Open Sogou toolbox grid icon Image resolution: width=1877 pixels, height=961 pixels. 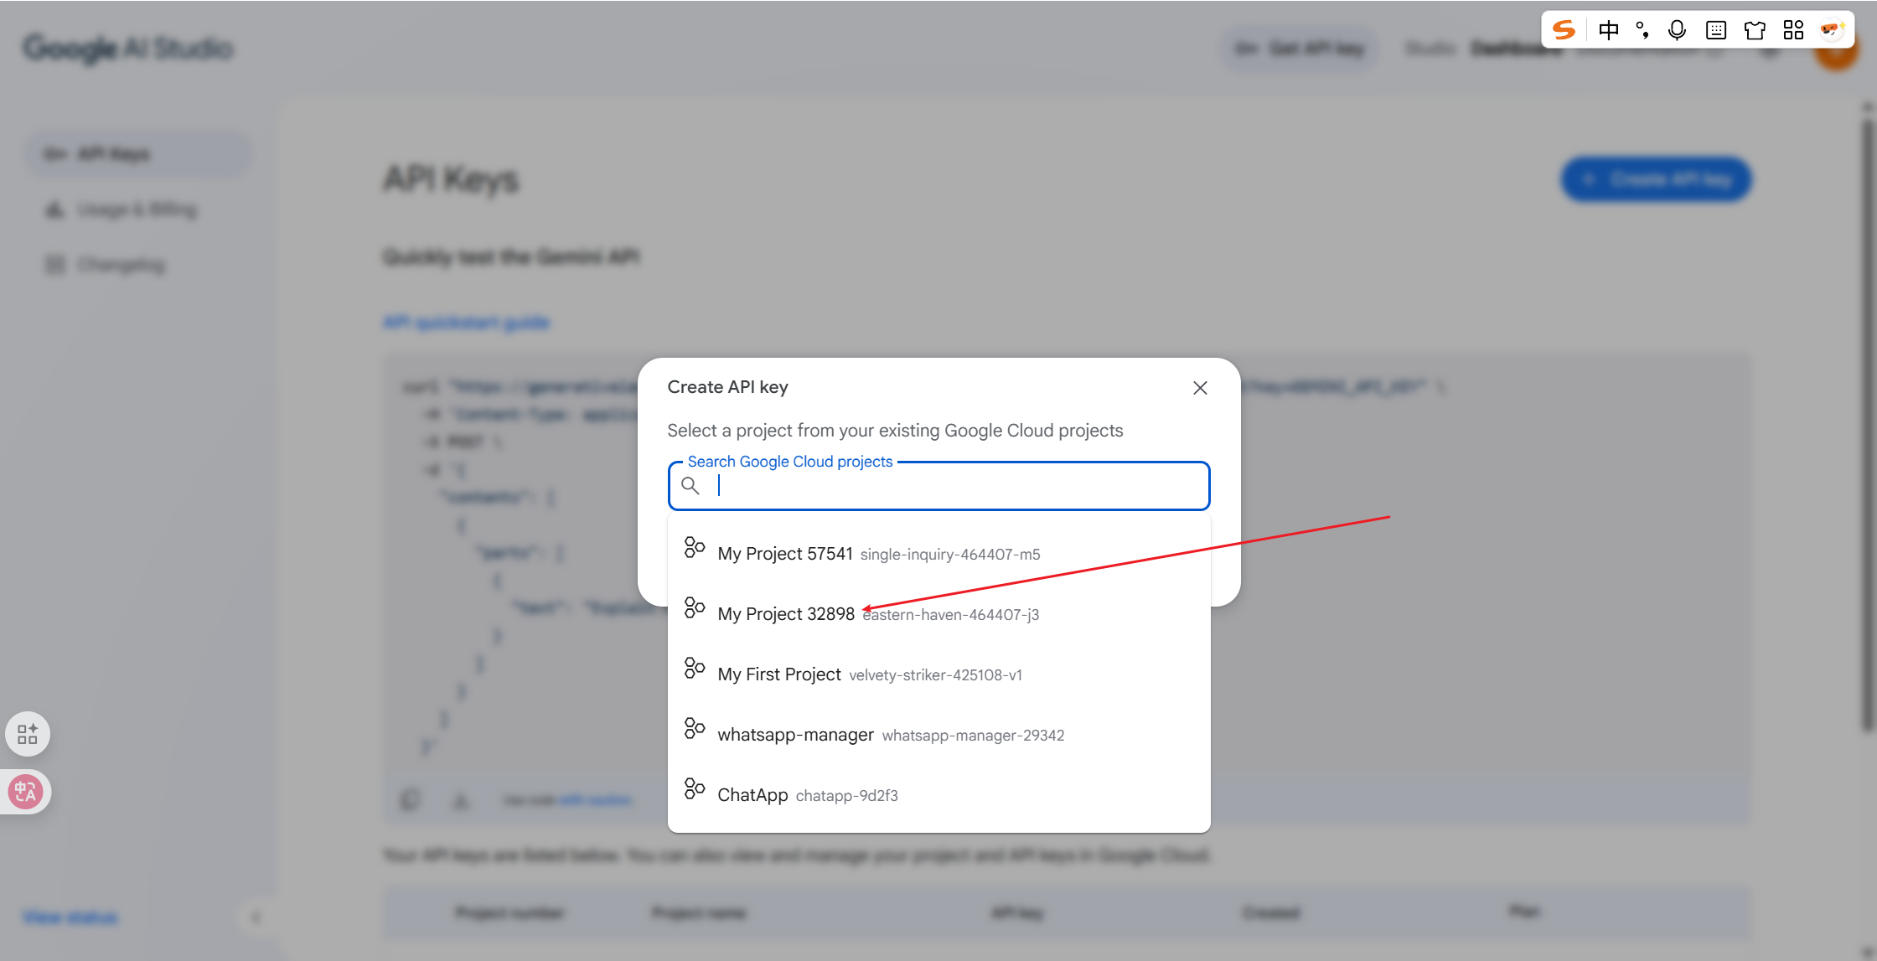1793,31
